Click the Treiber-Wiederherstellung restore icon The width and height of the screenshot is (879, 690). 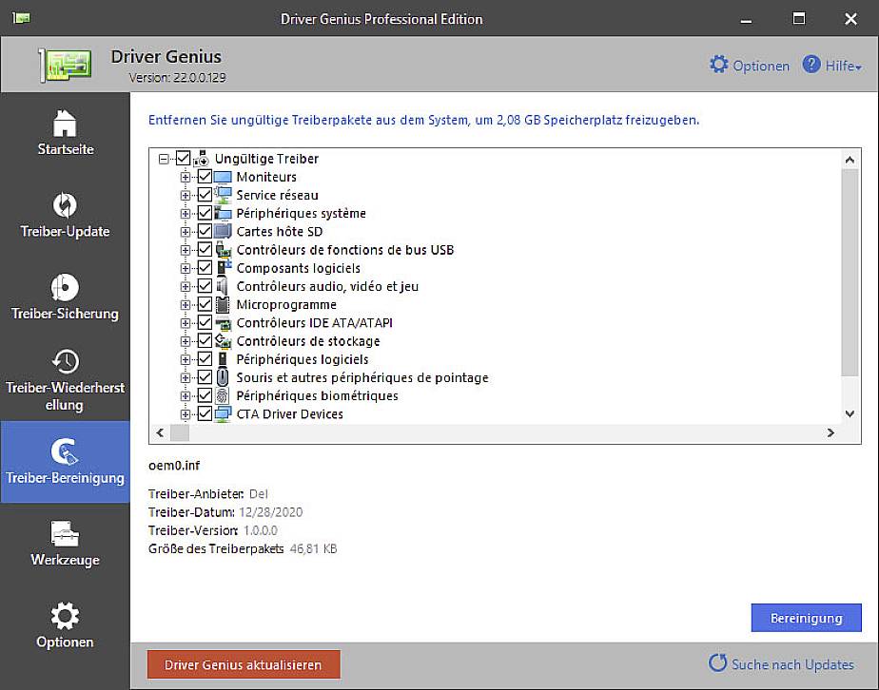65,361
